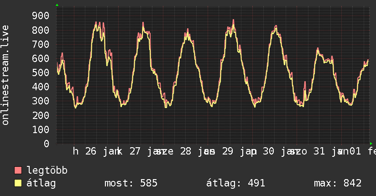Click the 200 y-axis label
The width and height of the screenshot is (376, 196).
click(41, 115)
